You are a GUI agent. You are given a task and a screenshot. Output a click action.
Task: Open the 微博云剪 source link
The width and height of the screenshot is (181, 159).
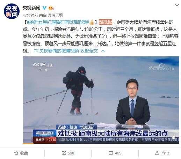[55, 15]
